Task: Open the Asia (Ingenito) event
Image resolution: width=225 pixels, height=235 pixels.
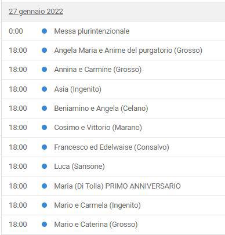Action: 78,89
